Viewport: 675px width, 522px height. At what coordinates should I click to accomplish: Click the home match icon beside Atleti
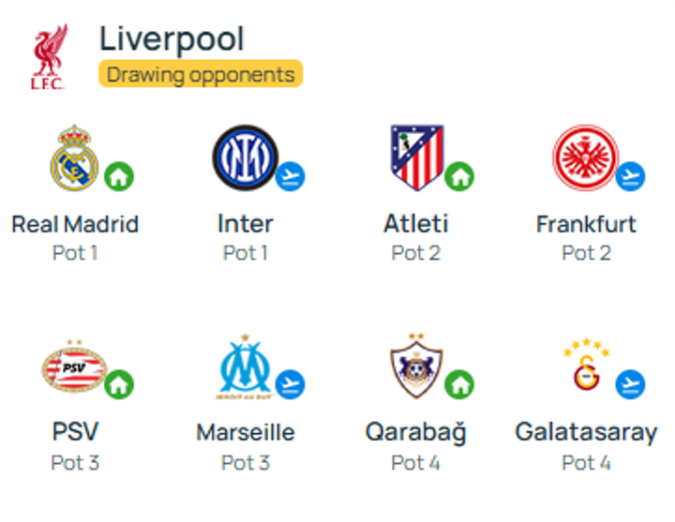pyautogui.click(x=459, y=175)
